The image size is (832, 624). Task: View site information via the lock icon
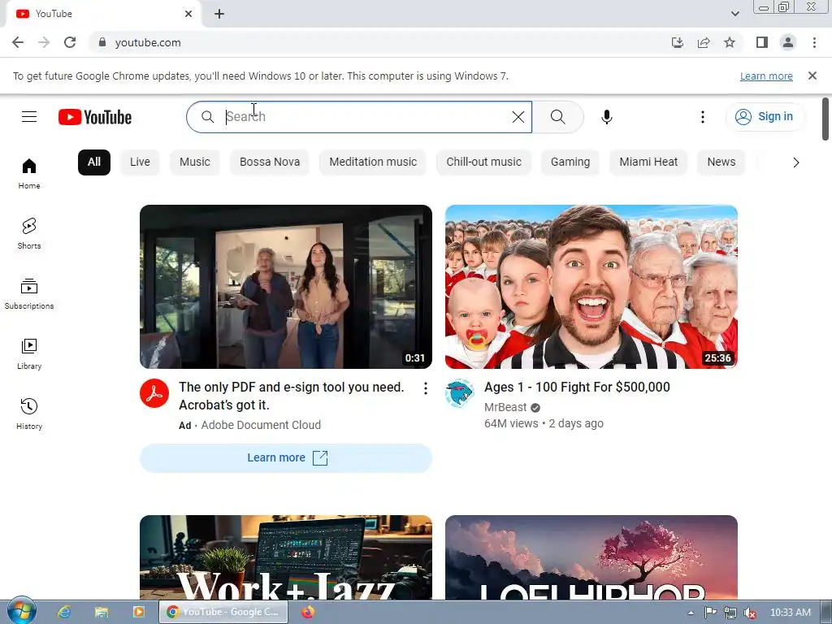click(x=102, y=42)
